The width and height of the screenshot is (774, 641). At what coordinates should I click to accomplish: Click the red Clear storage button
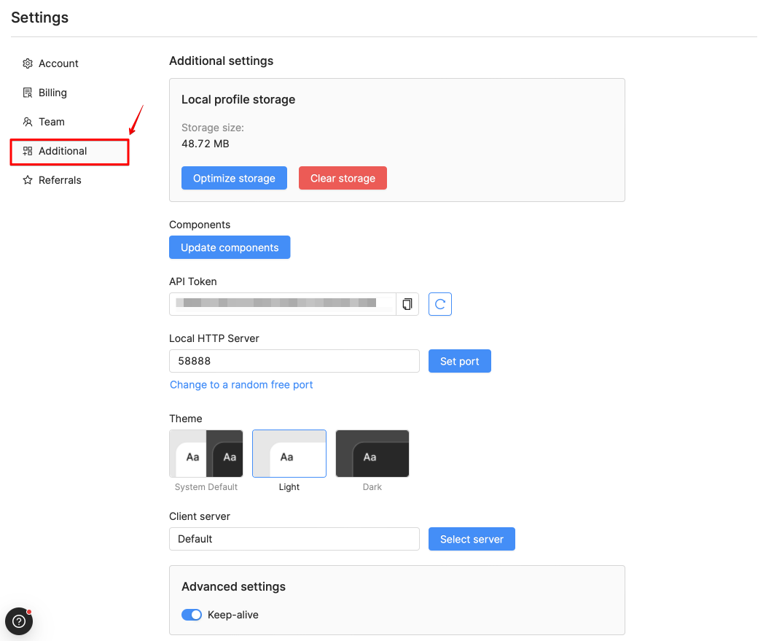click(x=343, y=178)
